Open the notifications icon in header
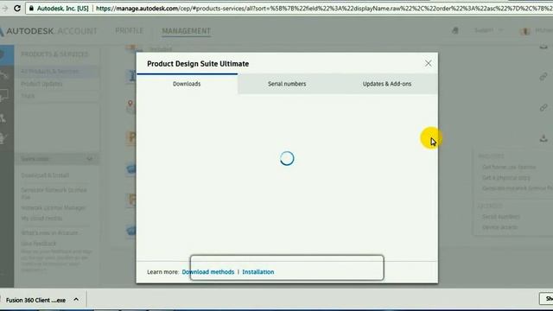553x311 pixels. point(455,31)
